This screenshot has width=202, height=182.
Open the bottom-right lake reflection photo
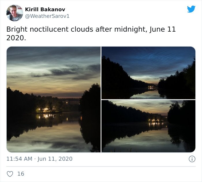pyautogui.click(x=148, y=126)
